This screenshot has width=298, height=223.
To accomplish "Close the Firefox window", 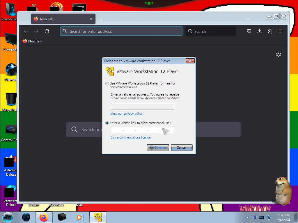I will coord(283,16).
